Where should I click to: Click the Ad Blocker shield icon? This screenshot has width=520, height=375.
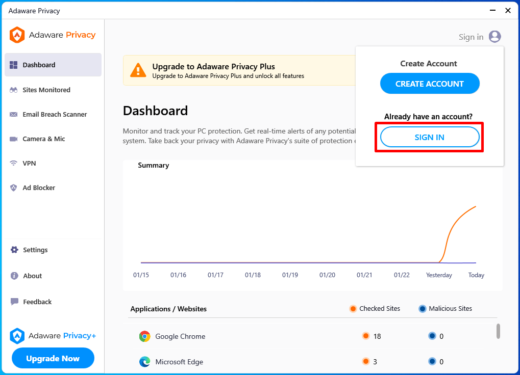click(14, 187)
